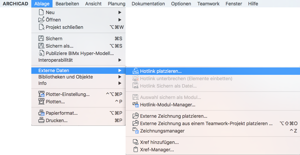Viewport: 300px width, 155px height.
Task: Click the Hotlink platzieren icon
Action: (x=136, y=71)
